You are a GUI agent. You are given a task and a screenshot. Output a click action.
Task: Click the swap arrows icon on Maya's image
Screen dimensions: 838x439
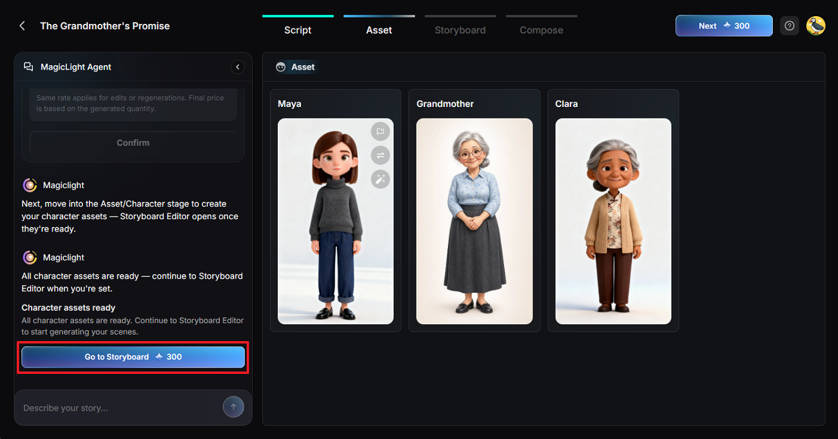point(380,155)
